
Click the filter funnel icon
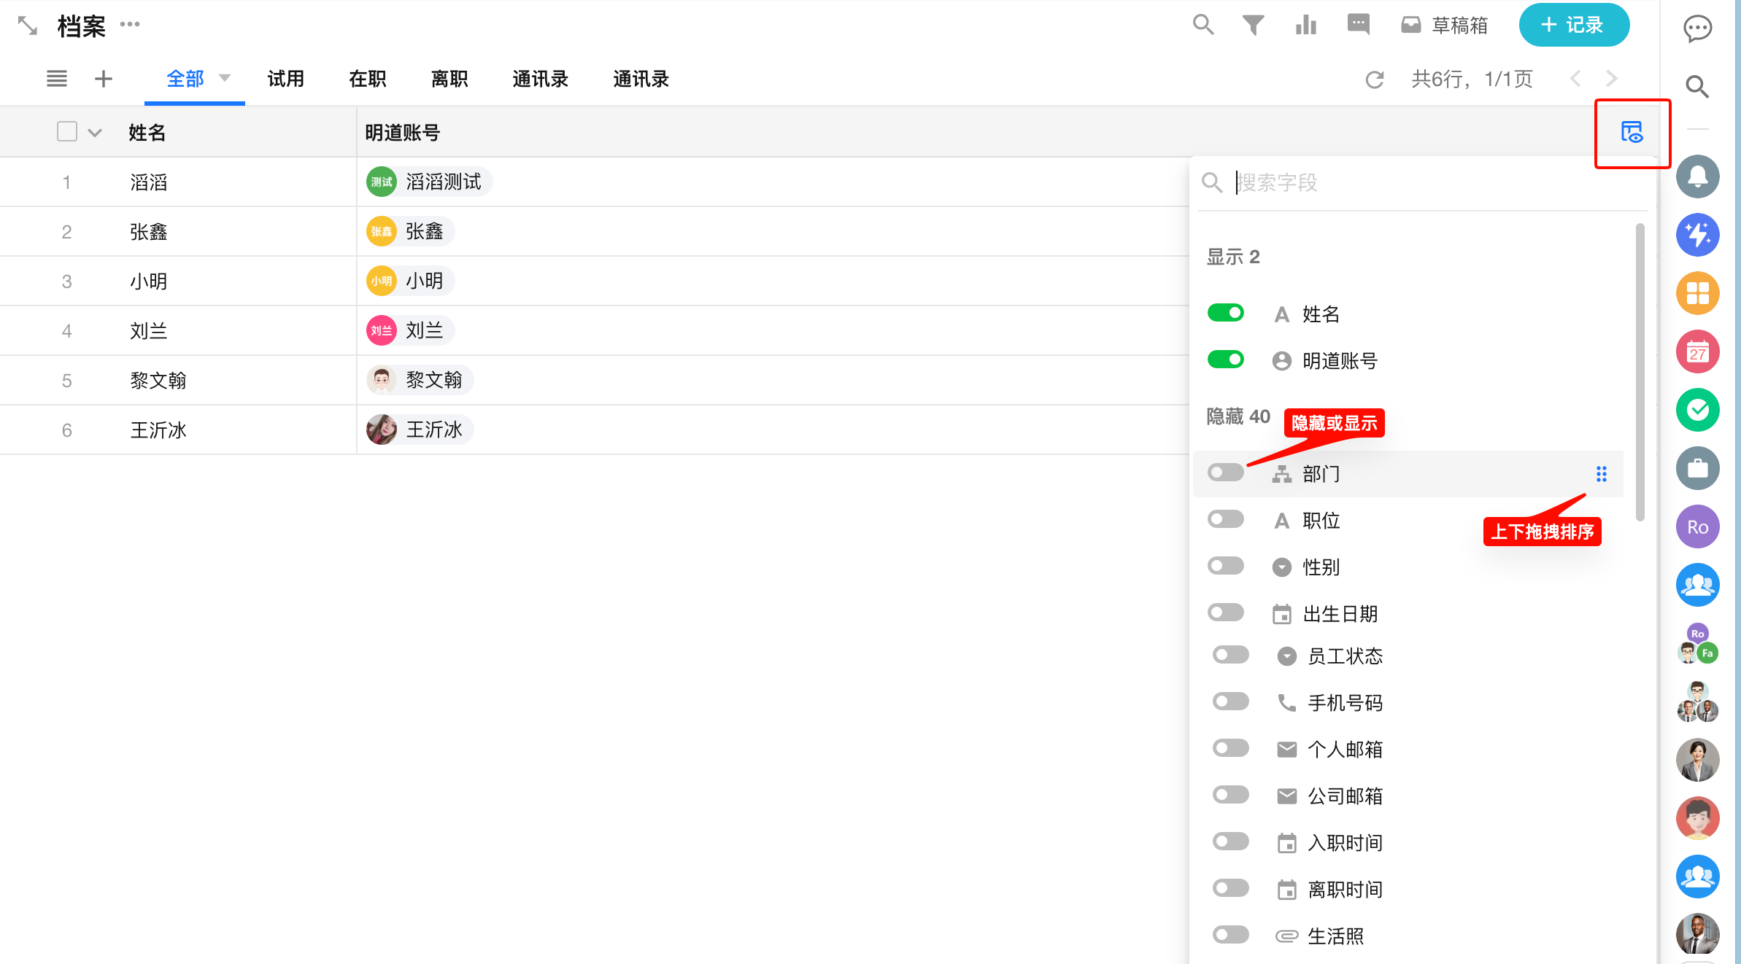pos(1253,26)
